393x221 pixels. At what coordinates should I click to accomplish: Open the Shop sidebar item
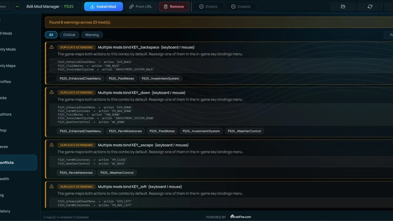coord(18,130)
